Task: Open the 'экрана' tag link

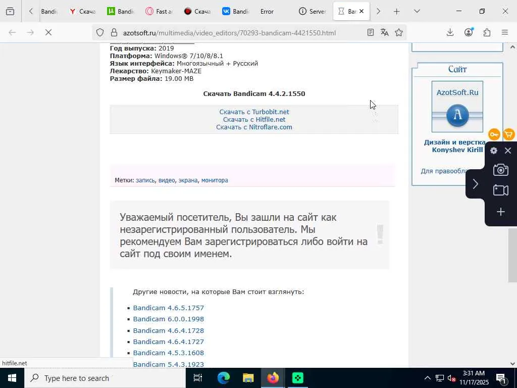Action: click(188, 180)
